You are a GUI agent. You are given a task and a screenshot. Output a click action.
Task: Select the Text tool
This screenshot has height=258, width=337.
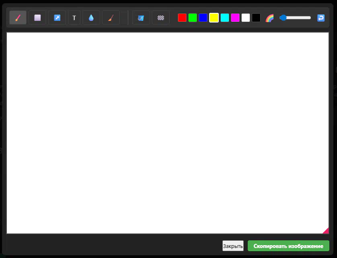74,18
